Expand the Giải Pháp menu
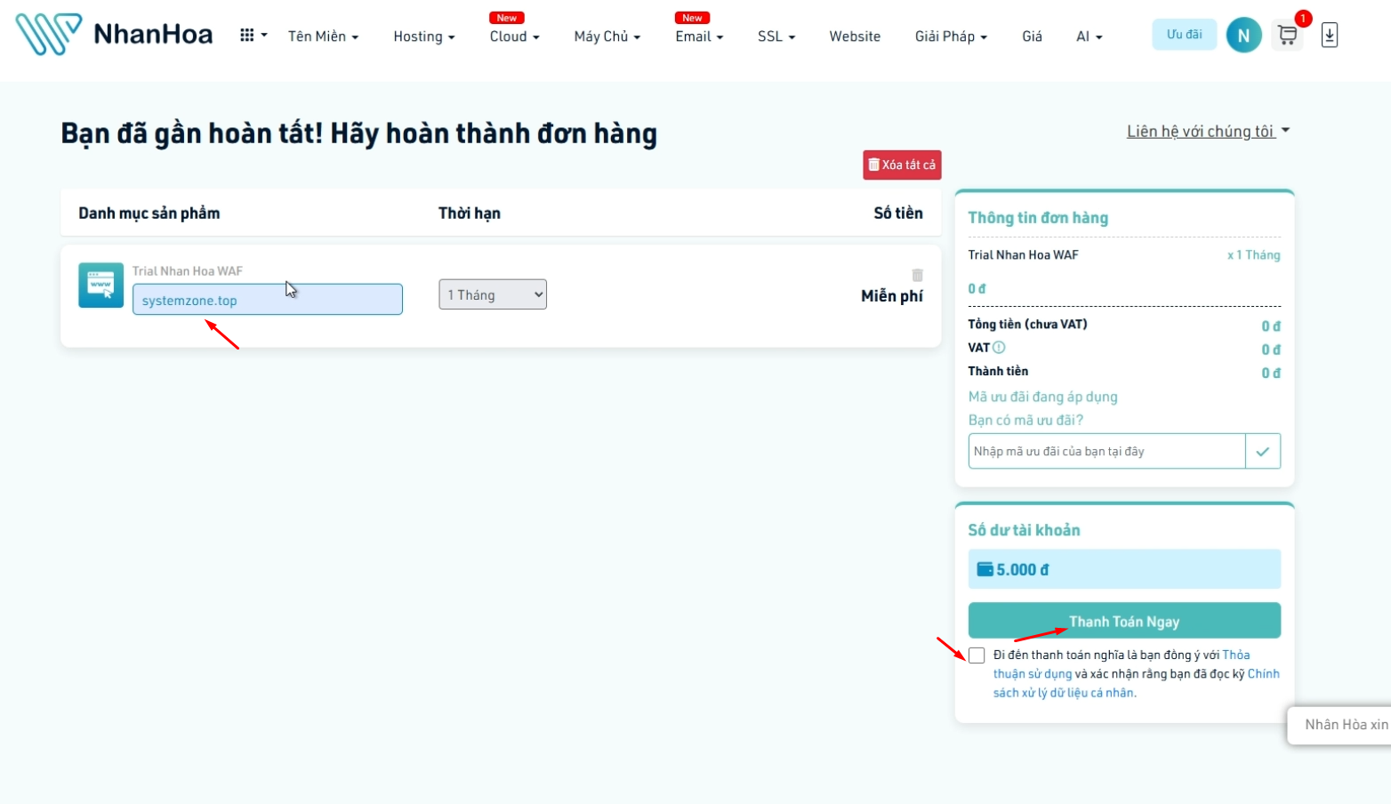The height and width of the screenshot is (804, 1391). pyautogui.click(x=951, y=36)
